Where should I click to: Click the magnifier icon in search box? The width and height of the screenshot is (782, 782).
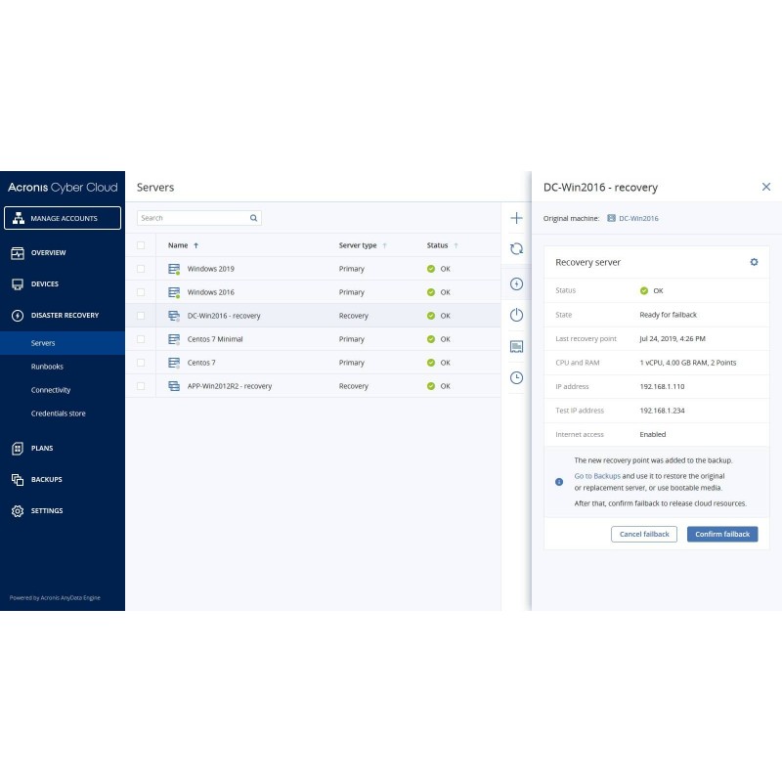click(254, 218)
